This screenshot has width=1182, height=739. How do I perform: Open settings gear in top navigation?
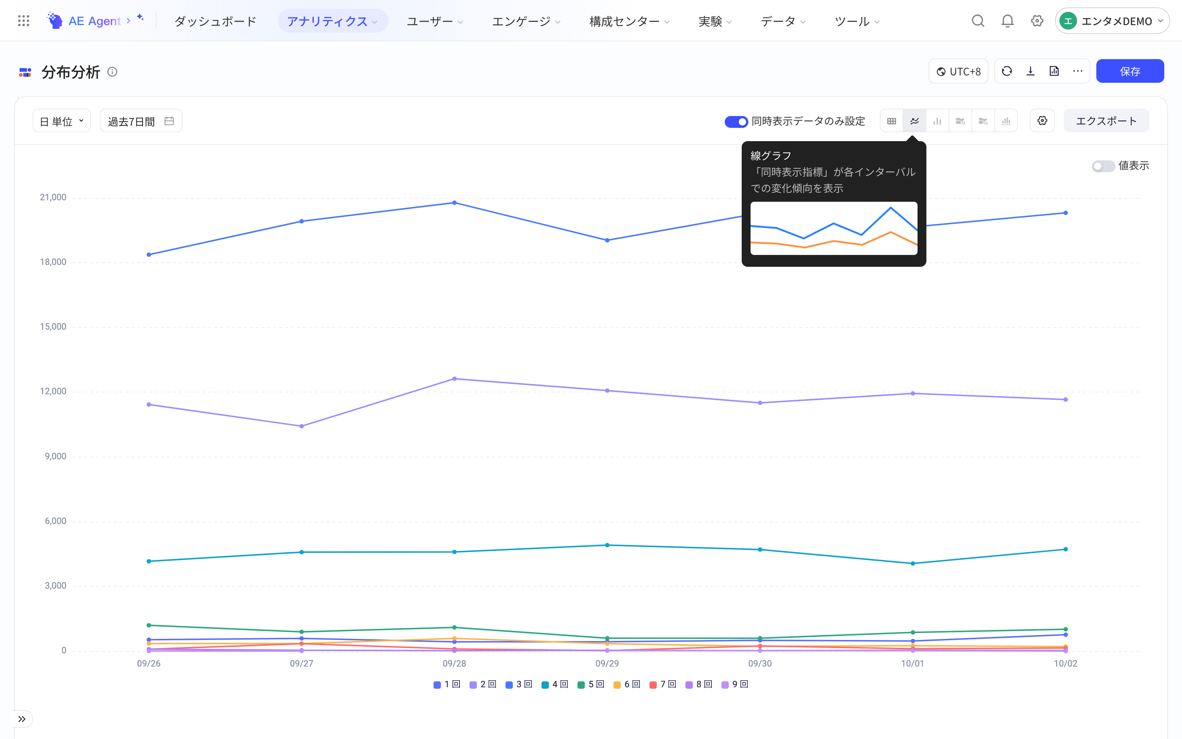coord(1037,21)
